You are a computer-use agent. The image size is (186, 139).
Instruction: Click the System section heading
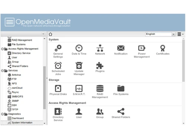point(54,40)
